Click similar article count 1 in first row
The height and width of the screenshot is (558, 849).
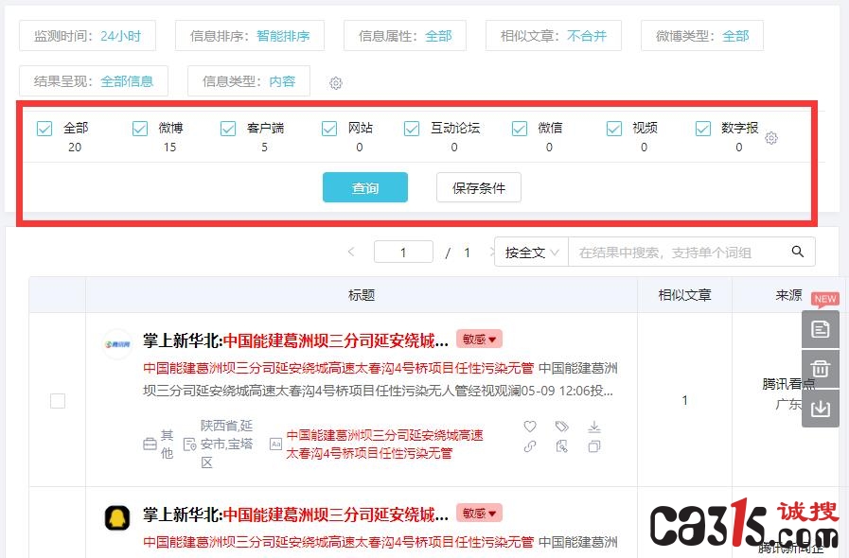pyautogui.click(x=684, y=400)
